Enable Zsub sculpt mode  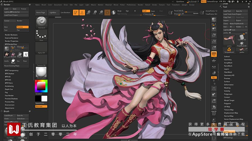pyautogui.click(x=153, y=11)
